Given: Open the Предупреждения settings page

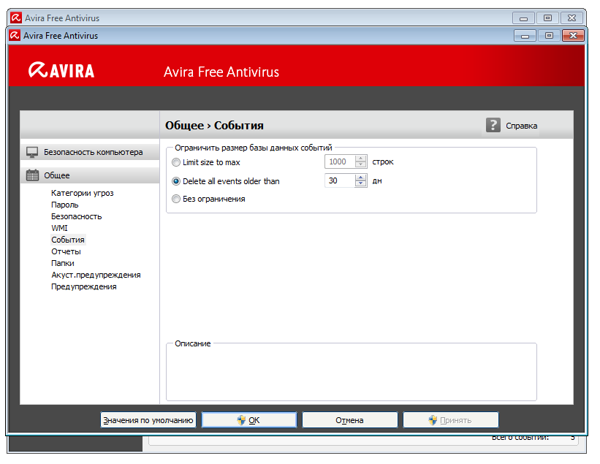Looking at the screenshot, I should tap(84, 286).
